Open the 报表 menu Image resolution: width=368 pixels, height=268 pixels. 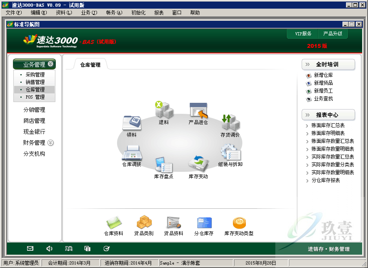(x=159, y=13)
